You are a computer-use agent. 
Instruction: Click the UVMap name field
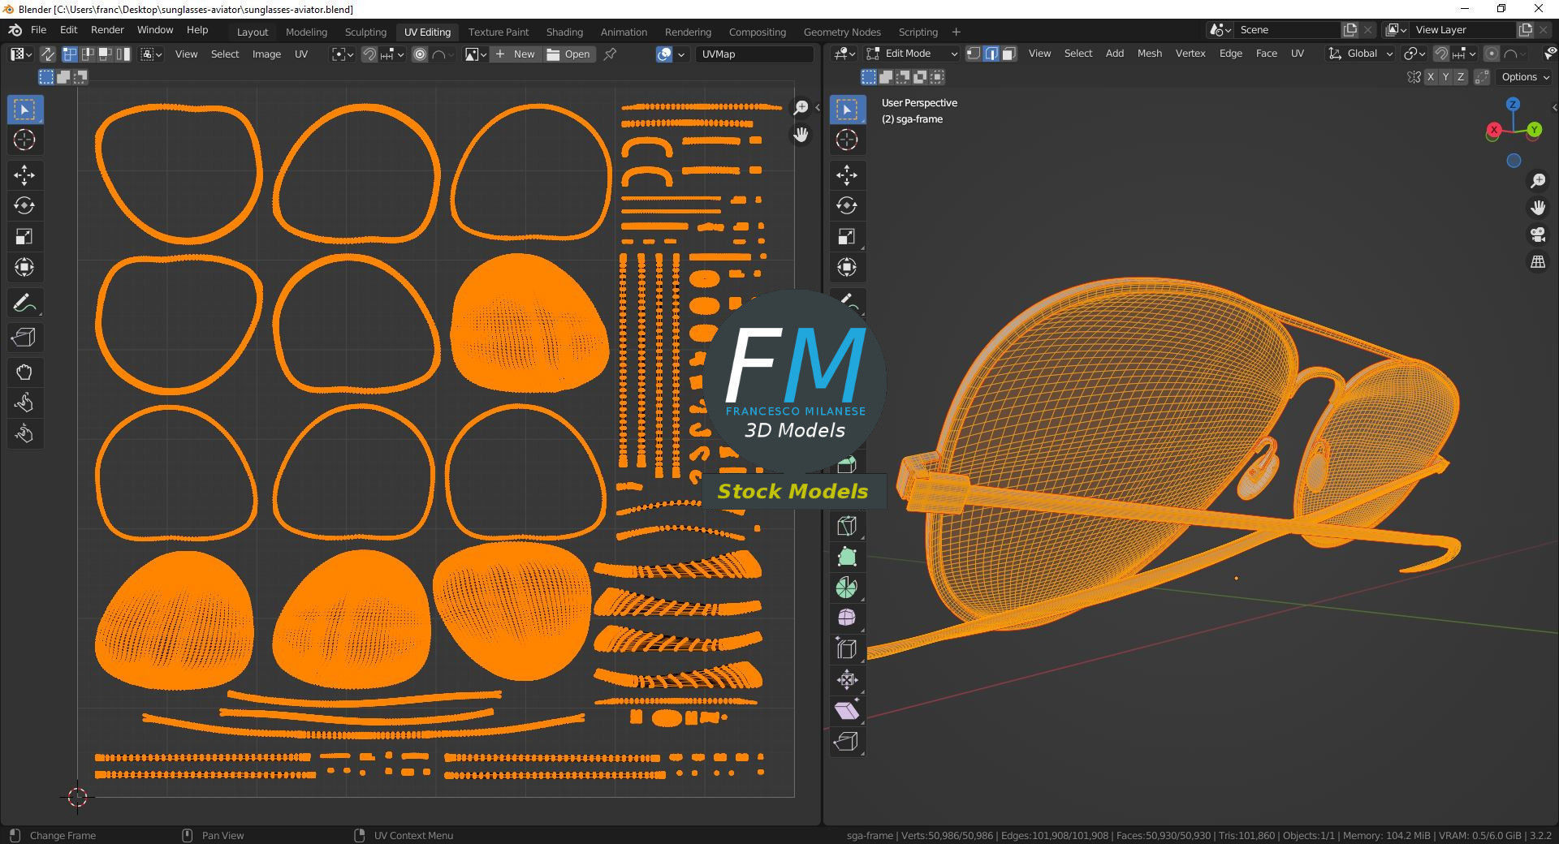pos(754,54)
